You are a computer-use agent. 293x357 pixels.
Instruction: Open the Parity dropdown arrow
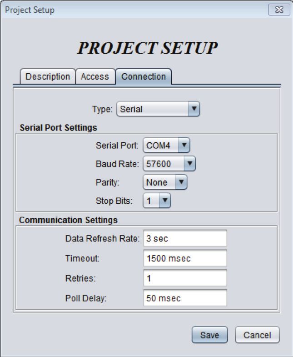(181, 182)
